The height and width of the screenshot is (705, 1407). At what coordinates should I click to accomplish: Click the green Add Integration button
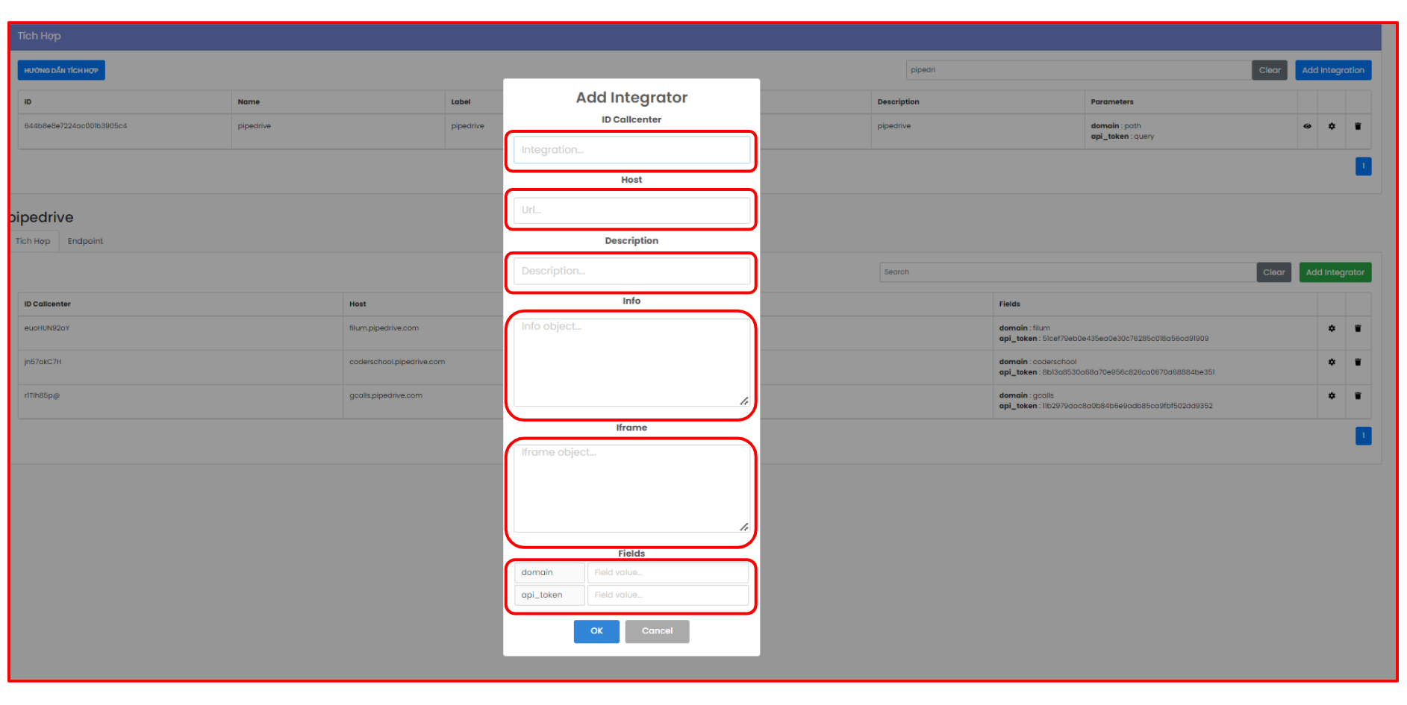(1332, 70)
